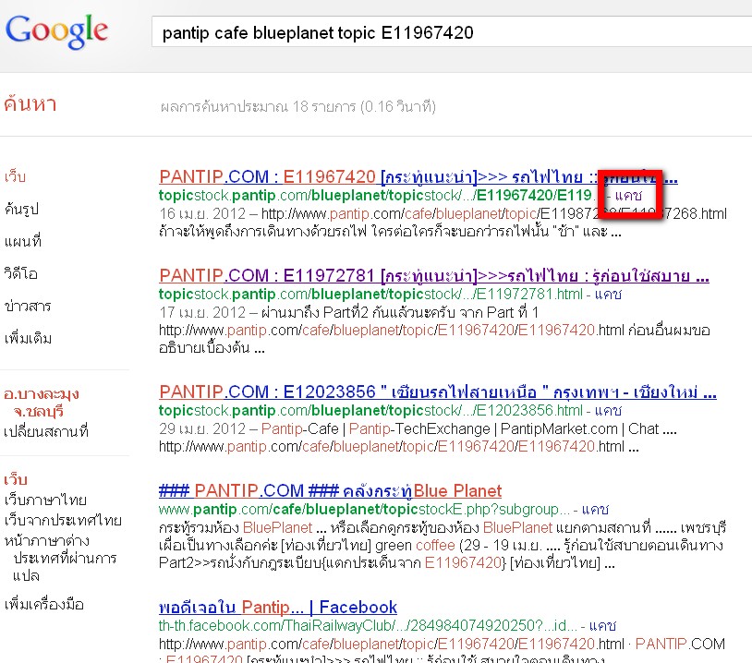
Task: Filter results by เว็บภาษาไทย
Action: [45, 500]
